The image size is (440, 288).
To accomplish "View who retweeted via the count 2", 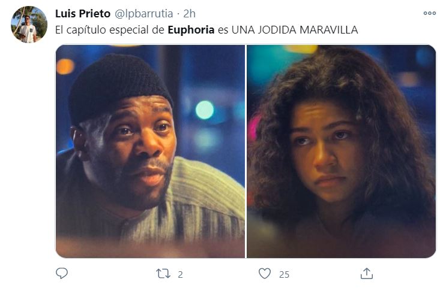I will (x=181, y=275).
